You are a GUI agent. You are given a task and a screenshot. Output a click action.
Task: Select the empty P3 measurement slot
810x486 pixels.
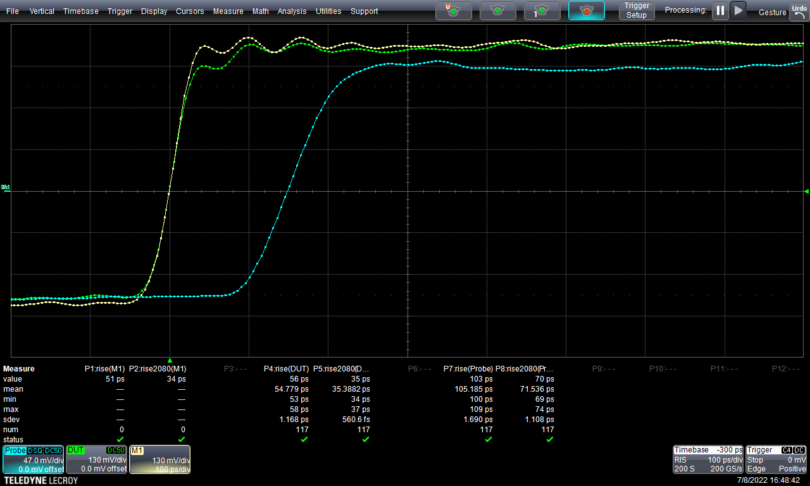pos(235,368)
